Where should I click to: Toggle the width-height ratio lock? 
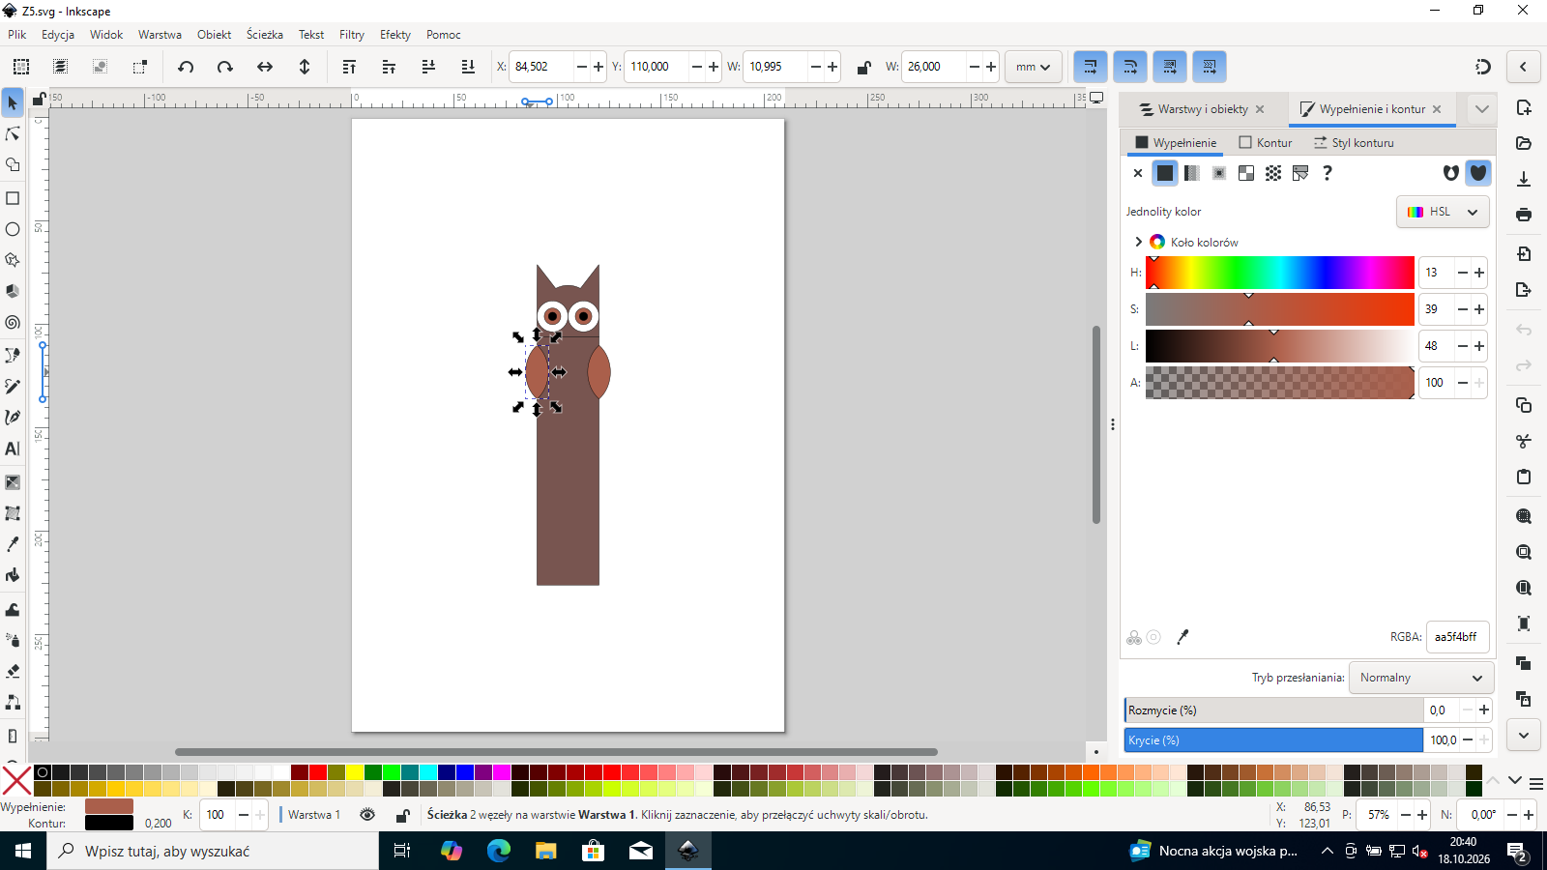click(863, 67)
